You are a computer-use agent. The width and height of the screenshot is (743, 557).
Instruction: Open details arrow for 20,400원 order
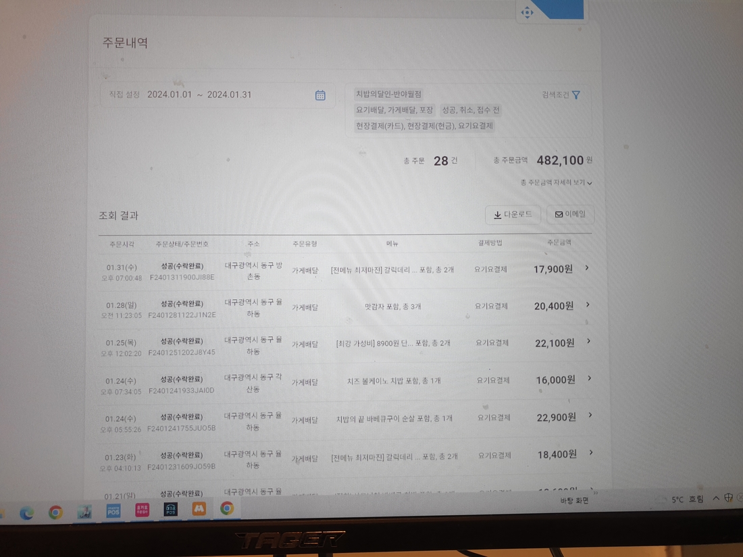(x=588, y=305)
